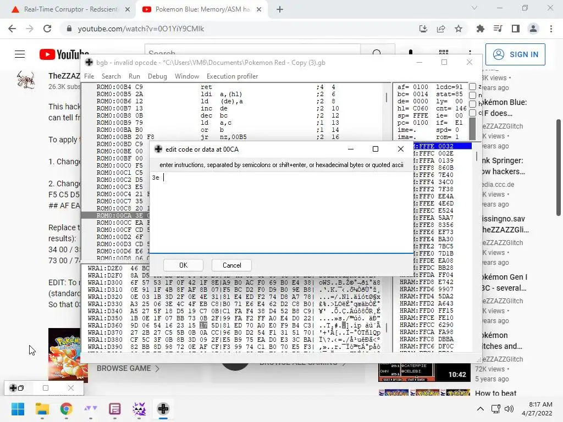Toggle the c flag checkbox
The image size is (563, 422).
(472, 113)
